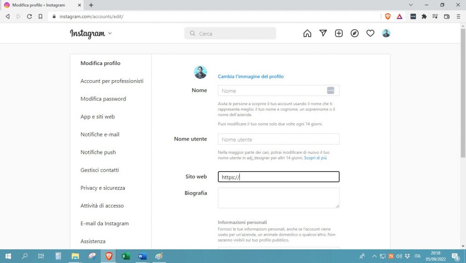The image size is (466, 263).
Task: Click the Nome text field
Action: pyautogui.click(x=273, y=91)
